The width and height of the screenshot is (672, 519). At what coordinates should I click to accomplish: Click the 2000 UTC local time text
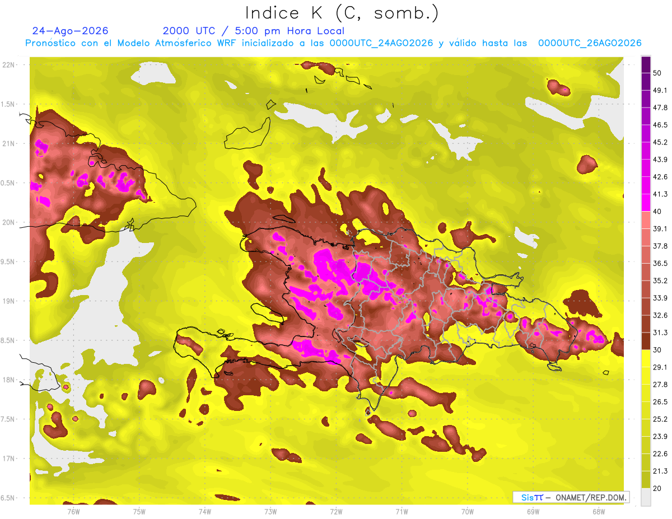coord(253,31)
